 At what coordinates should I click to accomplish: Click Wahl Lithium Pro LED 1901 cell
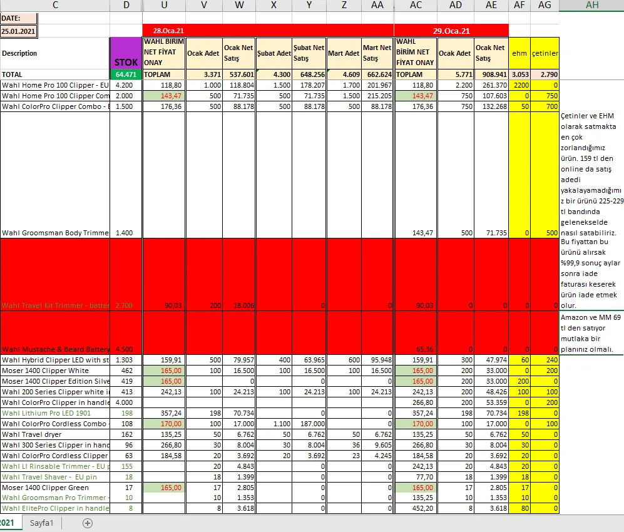55,414
